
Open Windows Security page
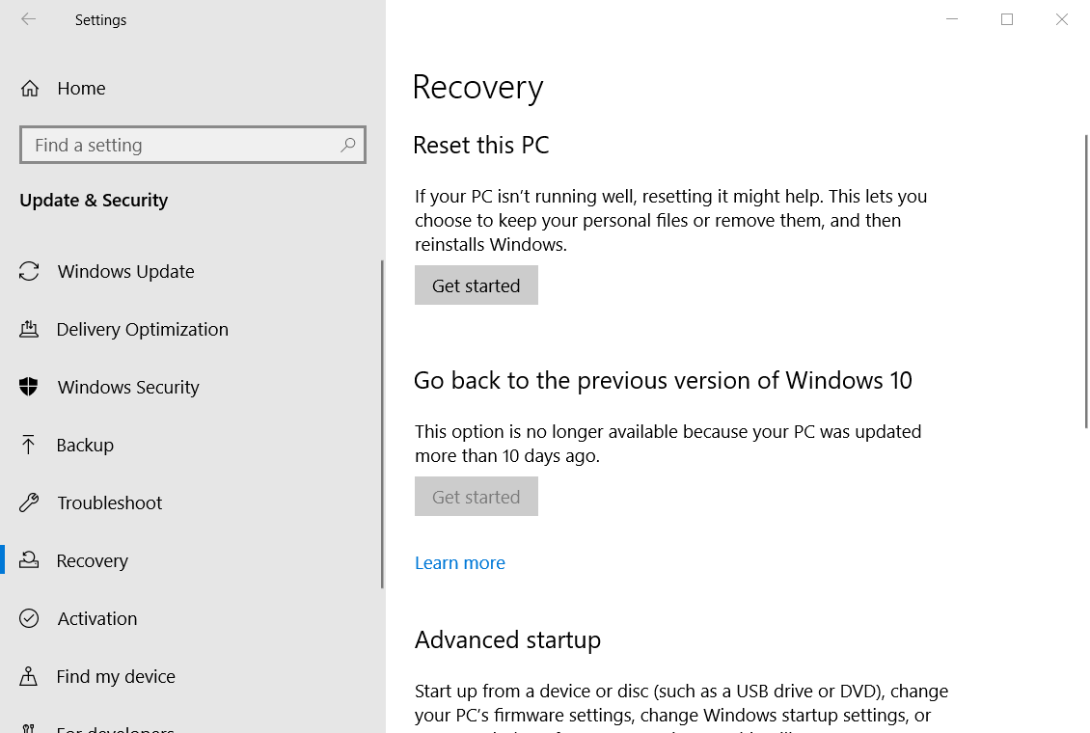(x=128, y=387)
